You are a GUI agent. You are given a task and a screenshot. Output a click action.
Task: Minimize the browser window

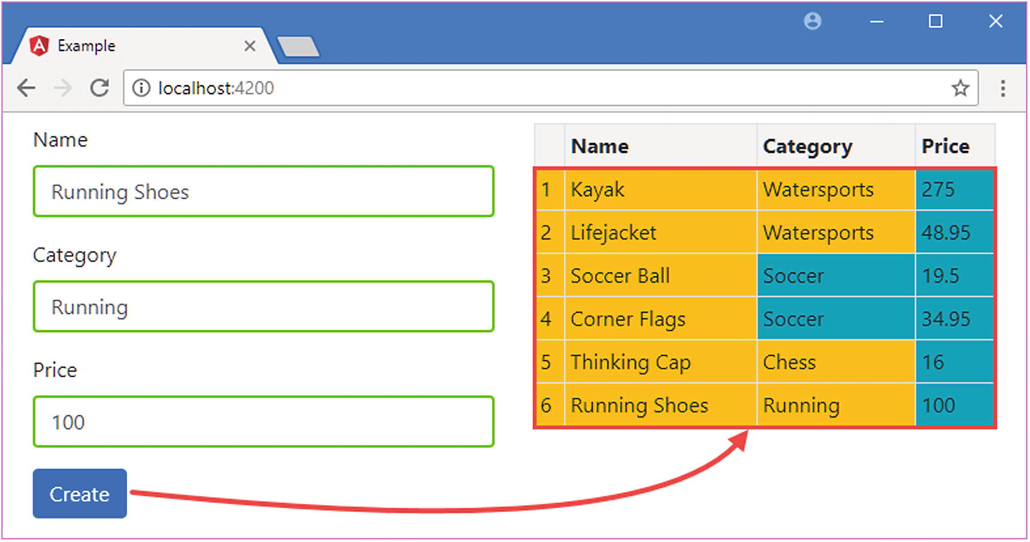tap(876, 21)
